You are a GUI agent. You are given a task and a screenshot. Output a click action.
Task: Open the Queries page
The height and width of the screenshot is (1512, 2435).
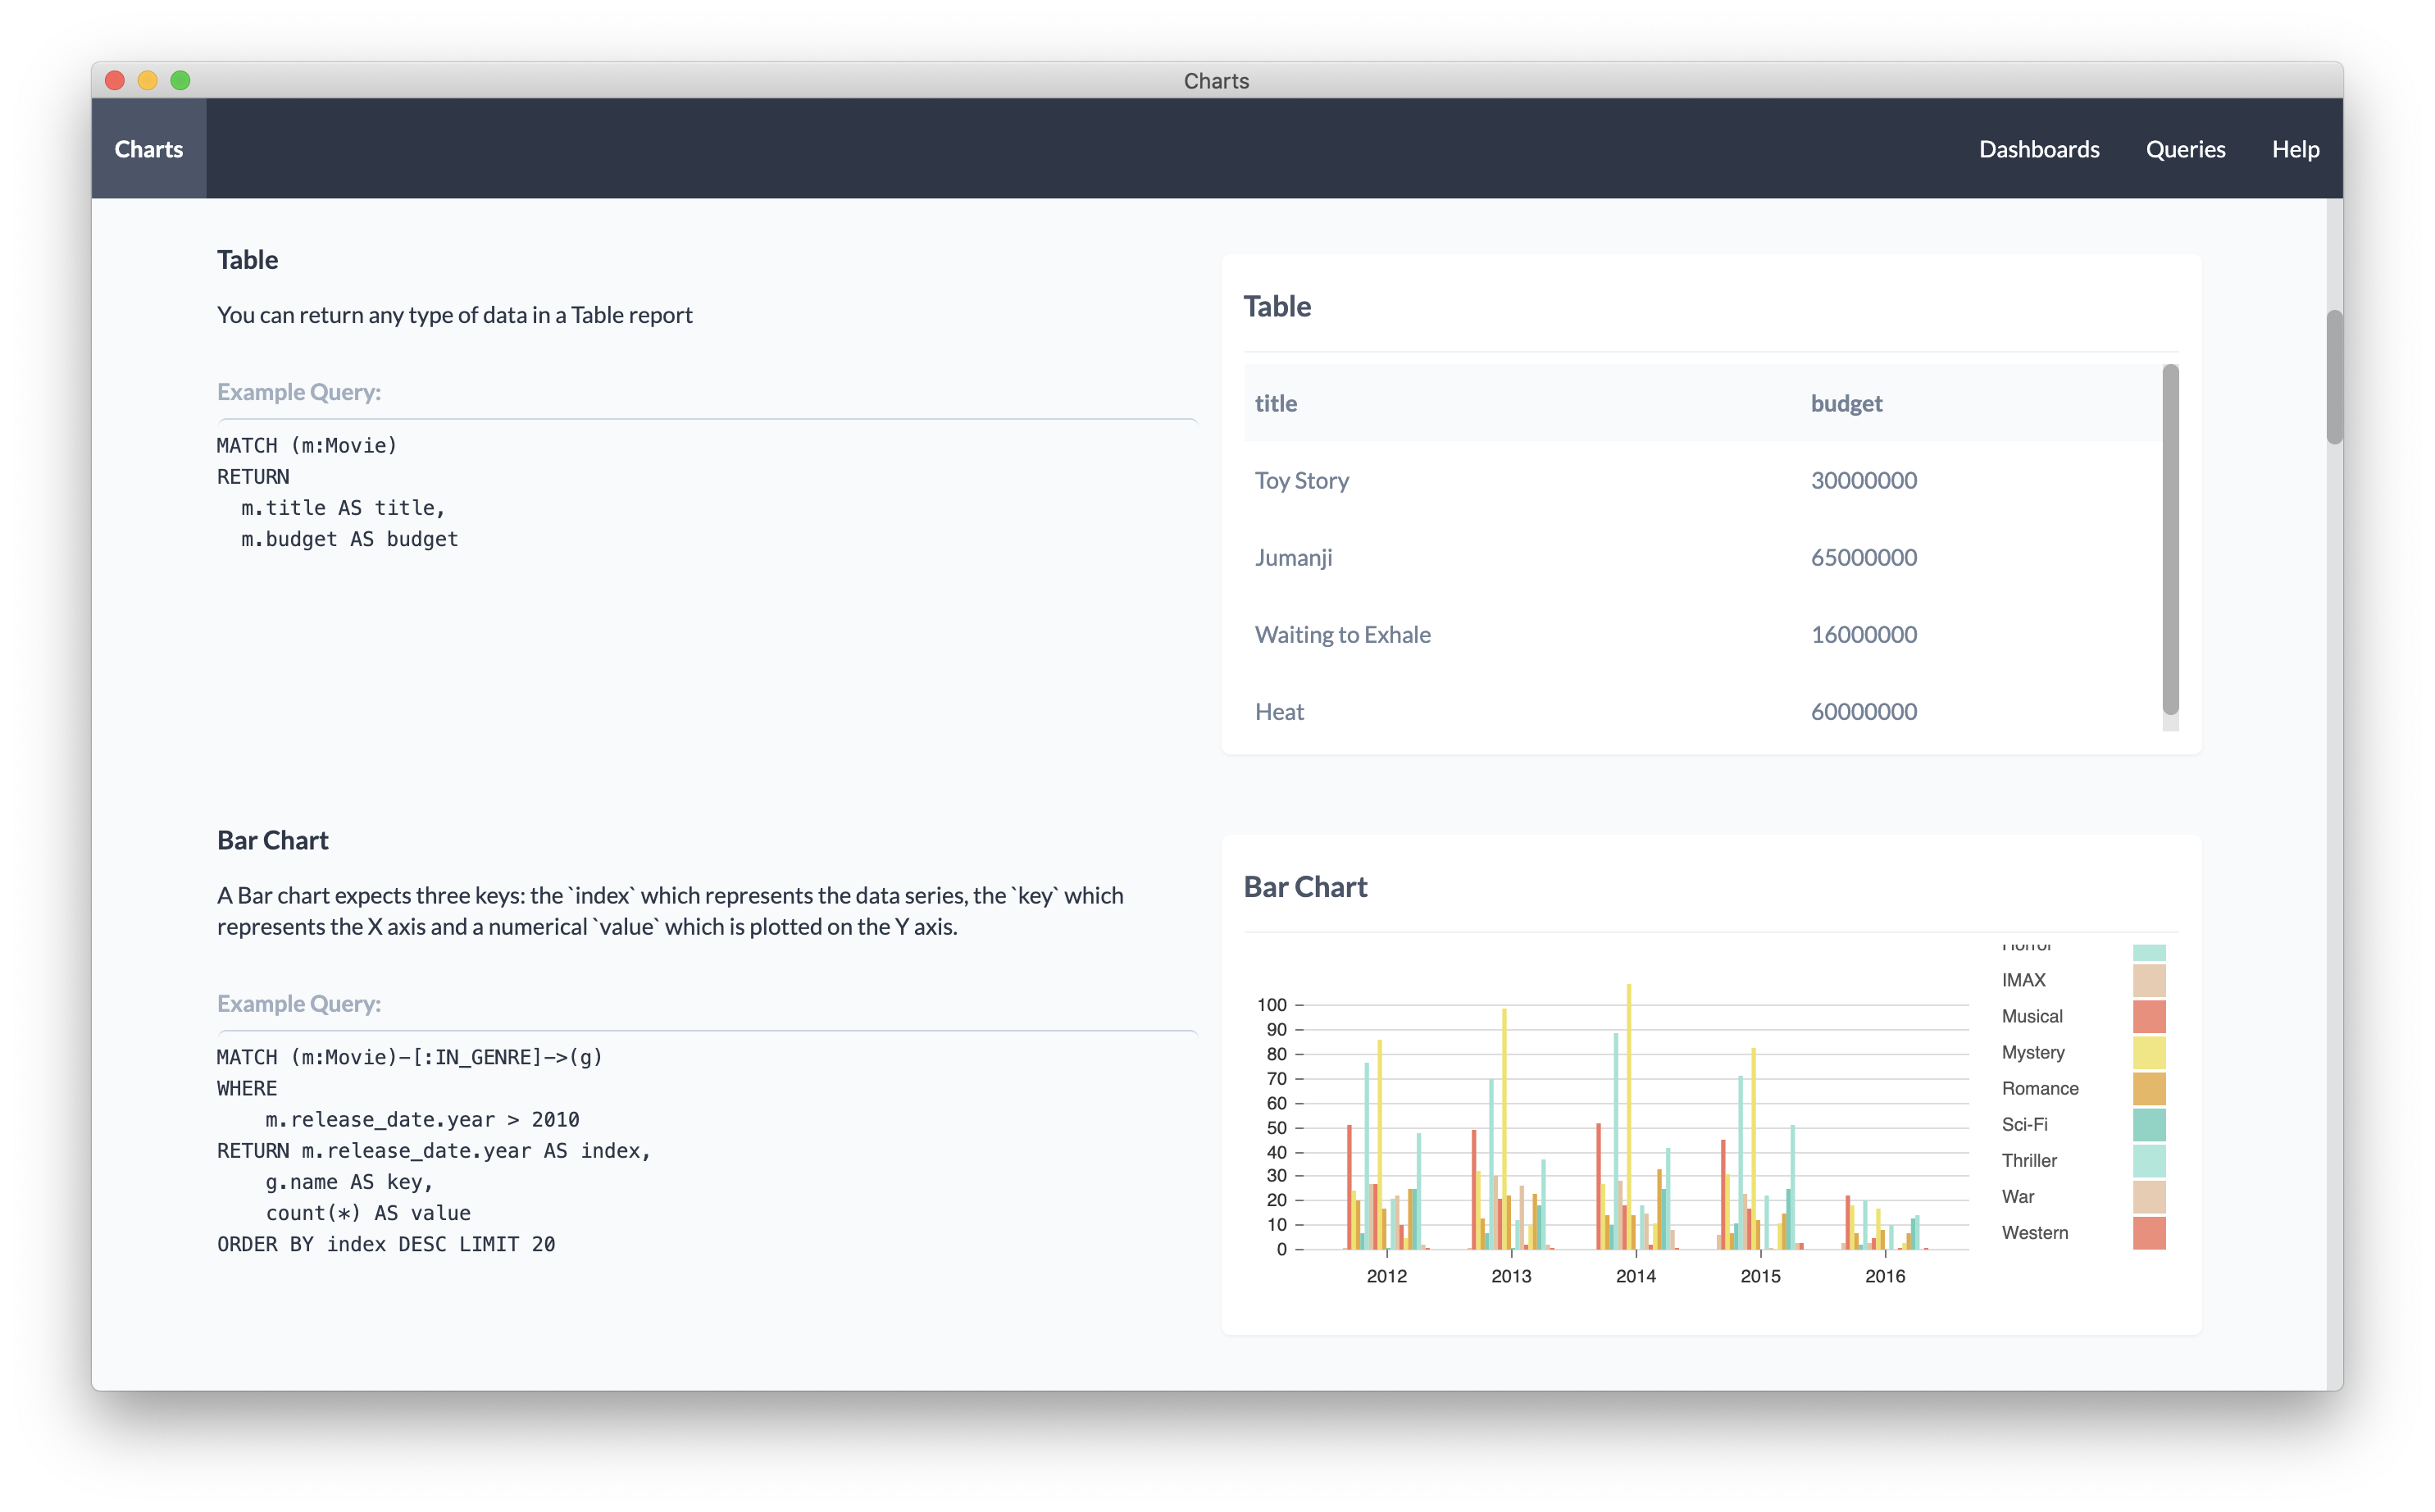[x=2185, y=148]
